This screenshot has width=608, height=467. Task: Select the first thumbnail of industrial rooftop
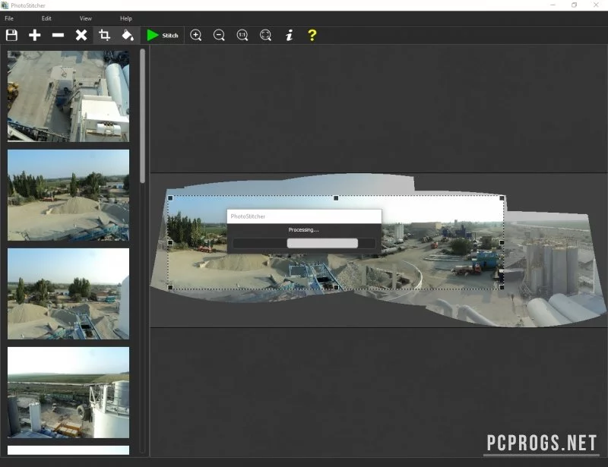click(x=68, y=96)
